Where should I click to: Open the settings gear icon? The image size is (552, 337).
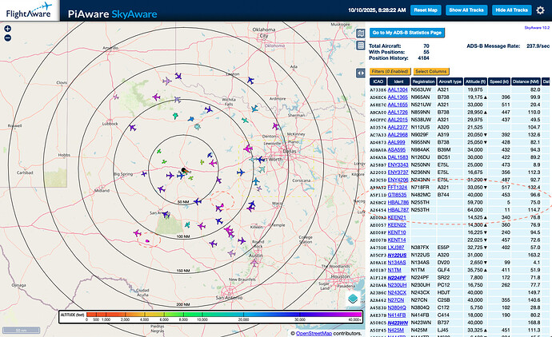539,10
